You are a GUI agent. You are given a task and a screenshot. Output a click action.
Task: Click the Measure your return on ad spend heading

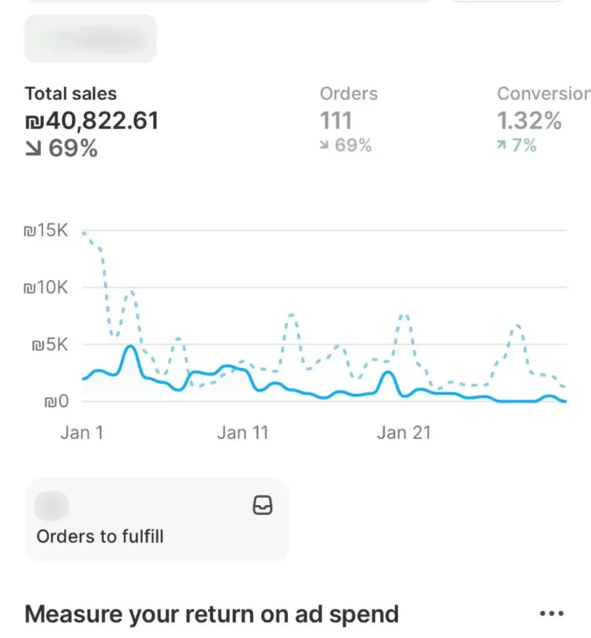coord(212,613)
